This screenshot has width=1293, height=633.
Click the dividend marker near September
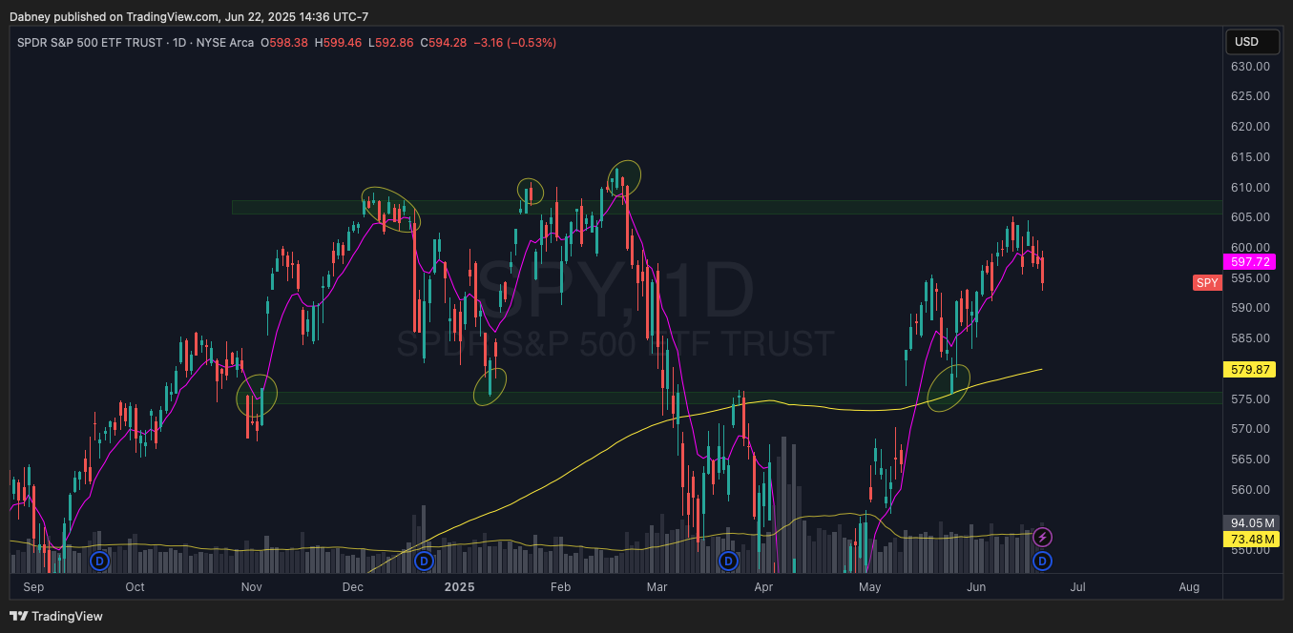[x=100, y=561]
